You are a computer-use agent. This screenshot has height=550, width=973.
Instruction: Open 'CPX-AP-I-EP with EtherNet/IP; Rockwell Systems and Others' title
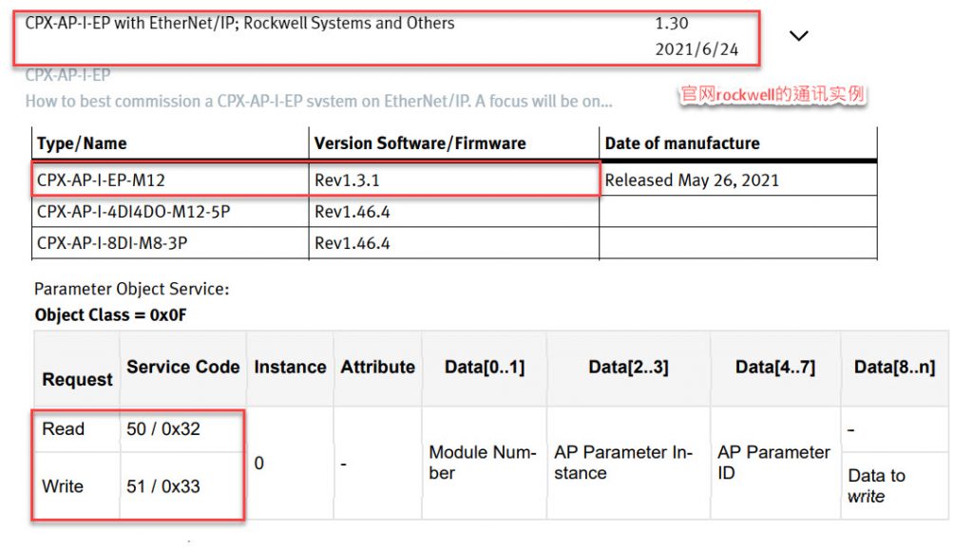pyautogui.click(x=239, y=24)
